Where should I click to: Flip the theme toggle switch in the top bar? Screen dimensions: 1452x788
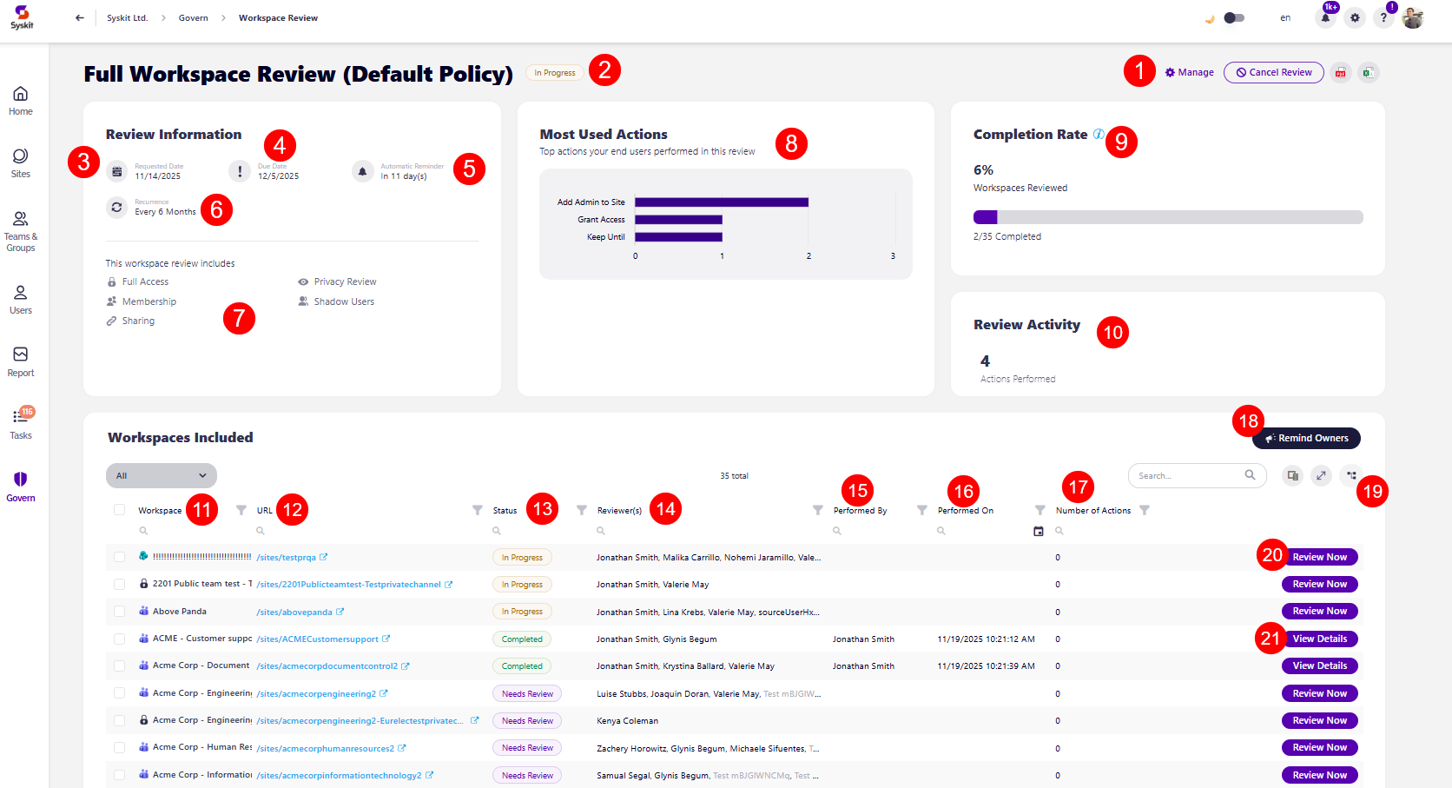click(1235, 17)
